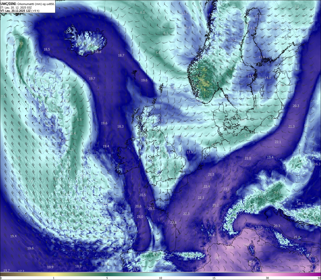Screen dimensions: 321x280
Task: Click the 19.9 value on the map
Action: (50, 267)
